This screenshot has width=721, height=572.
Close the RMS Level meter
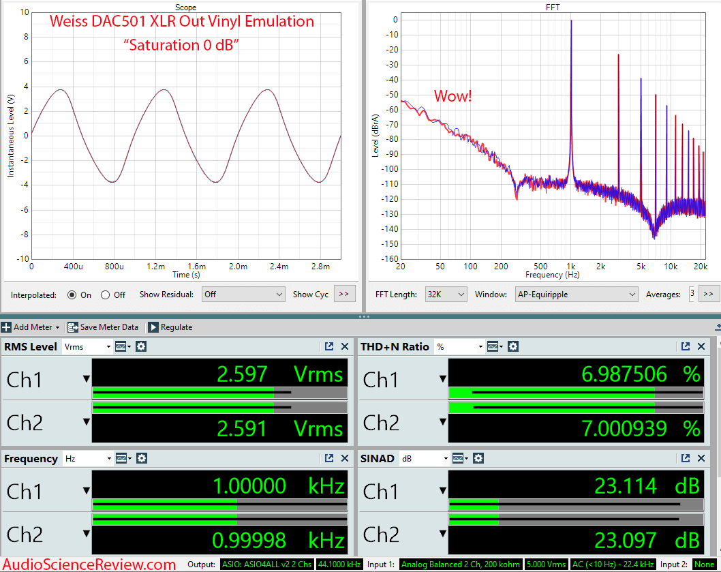(344, 346)
